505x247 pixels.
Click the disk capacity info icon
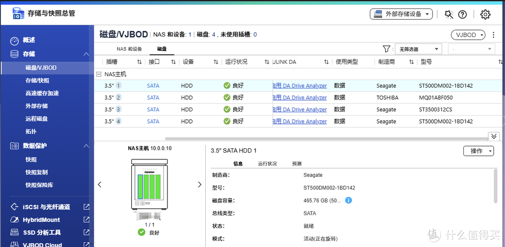point(348,200)
